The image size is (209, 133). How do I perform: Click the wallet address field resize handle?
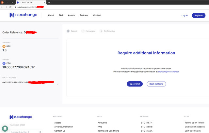(58, 84)
